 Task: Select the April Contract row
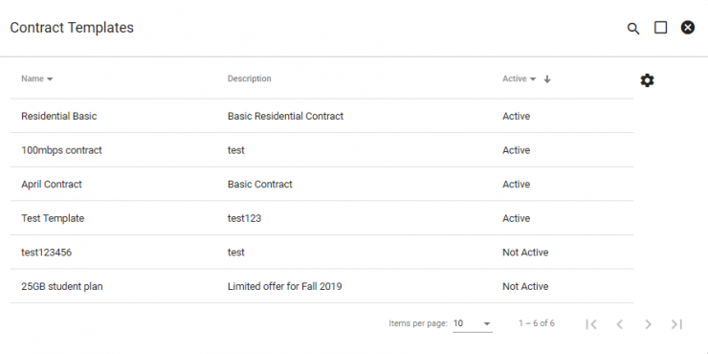coord(321,185)
